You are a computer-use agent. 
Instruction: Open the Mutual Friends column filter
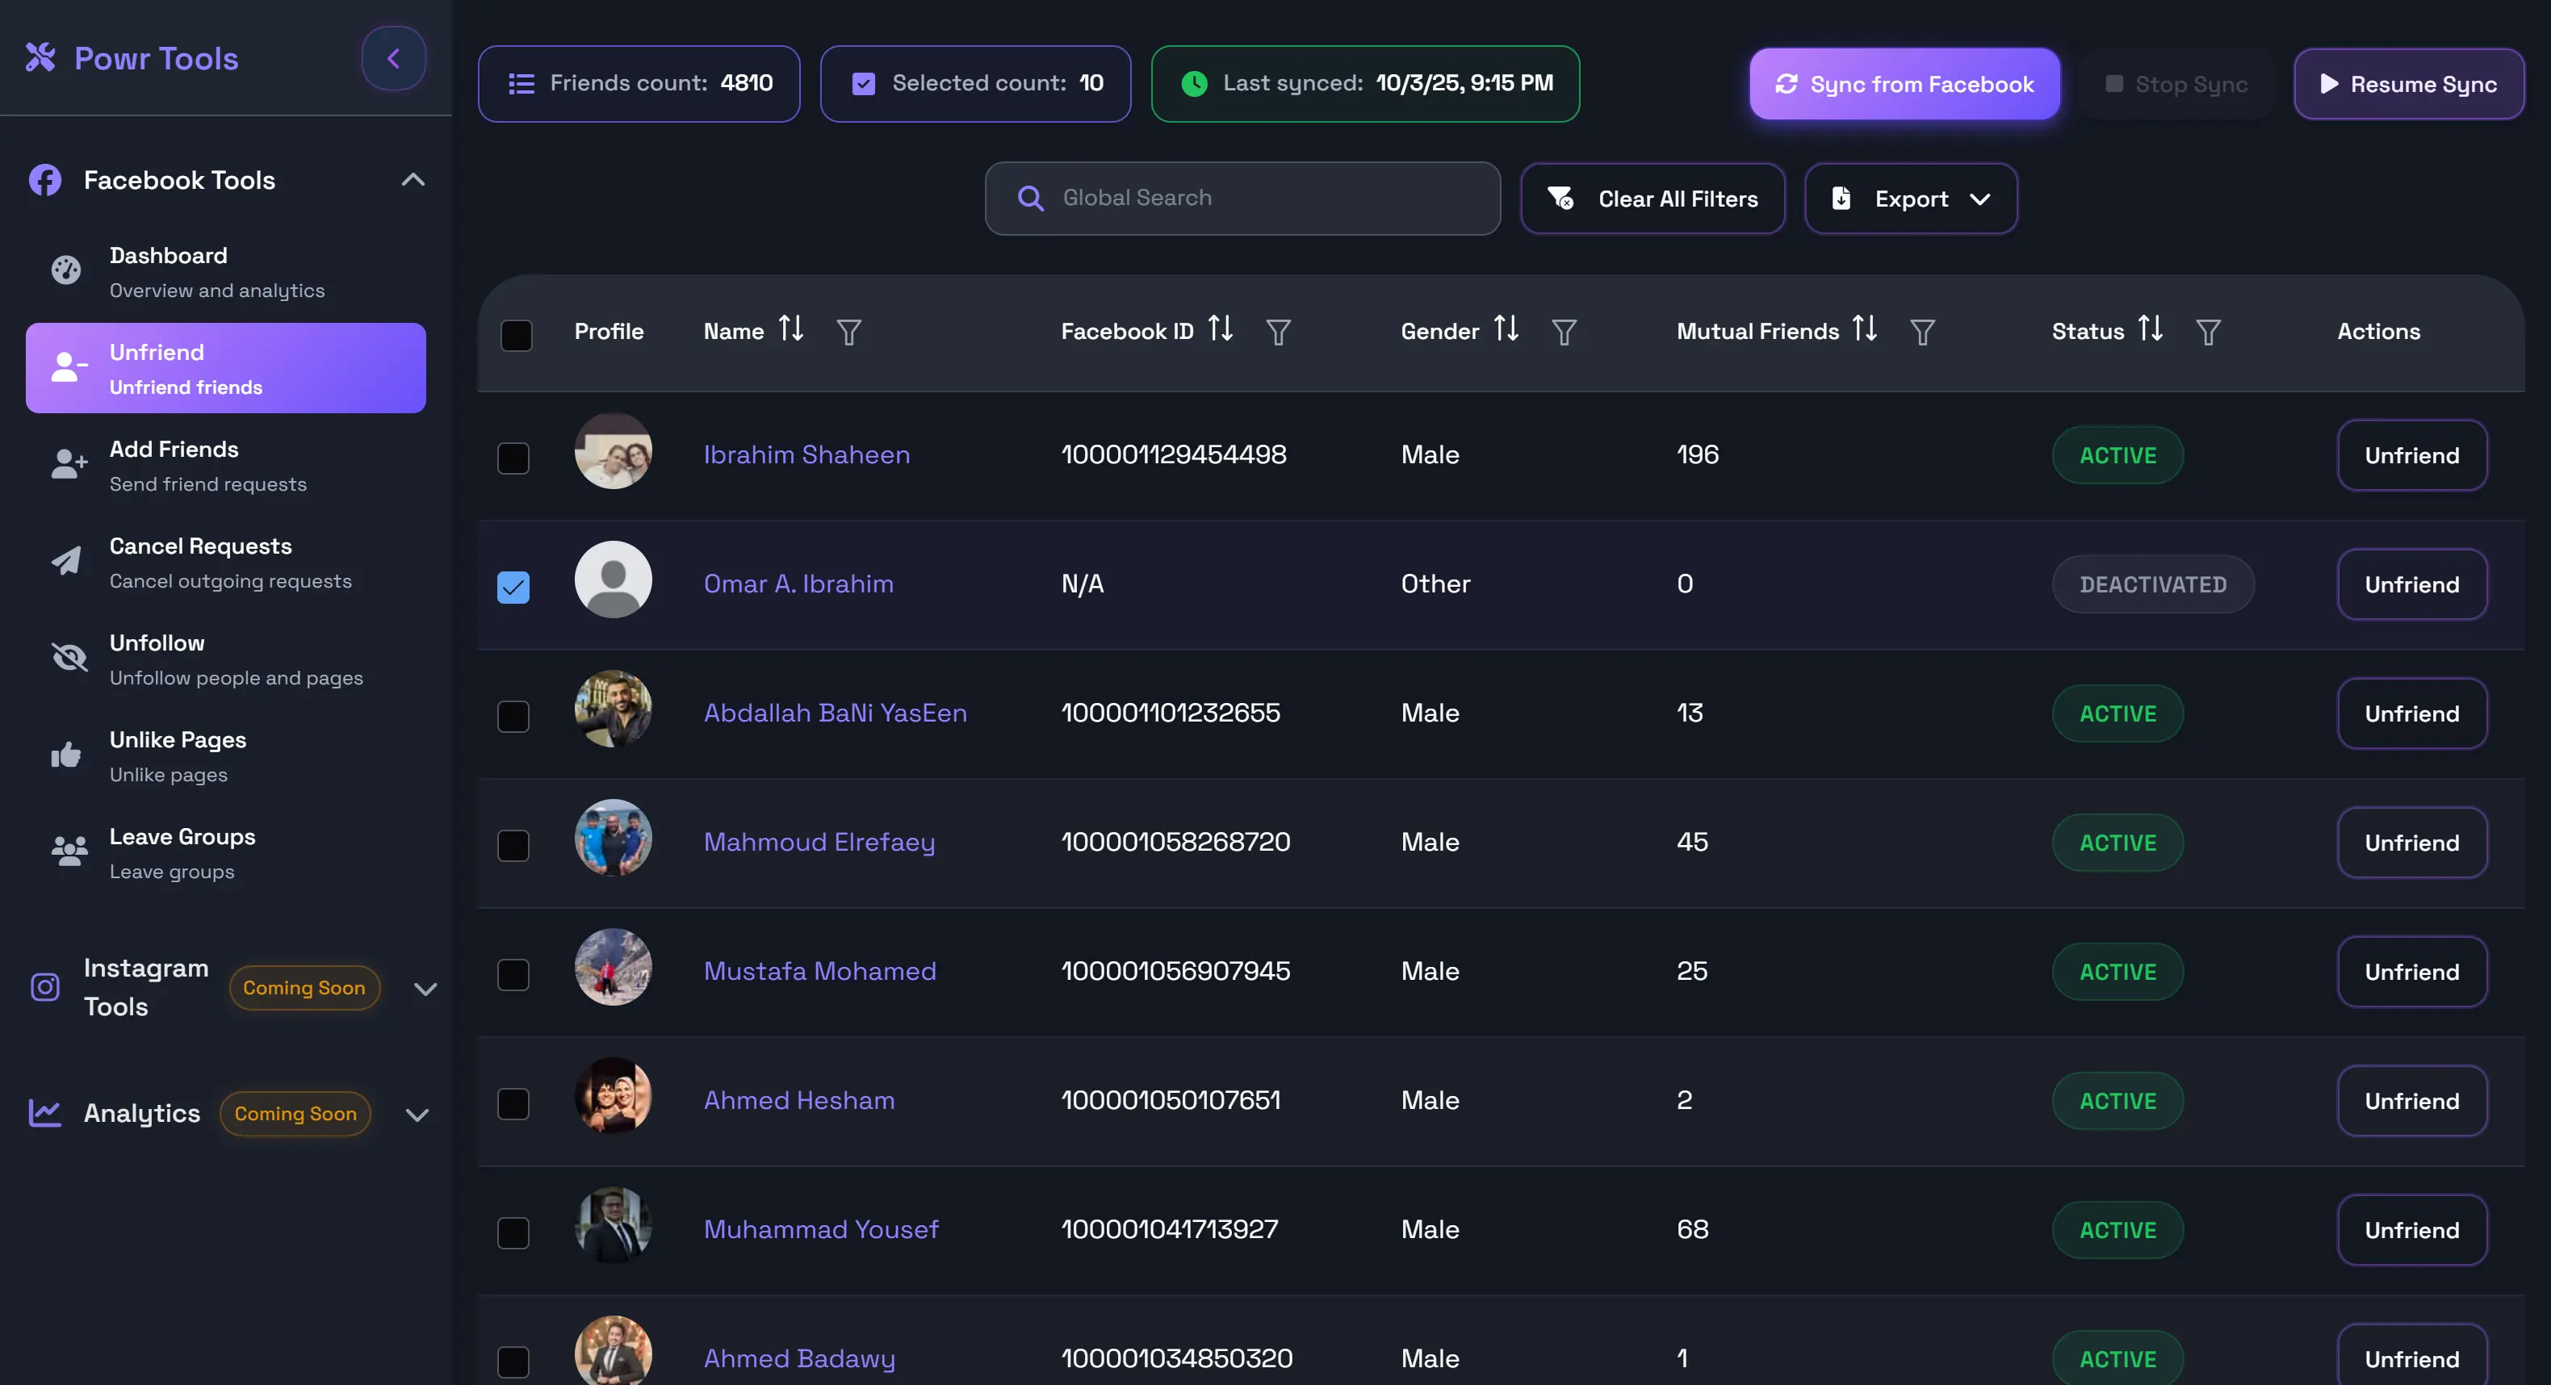[x=1923, y=332]
